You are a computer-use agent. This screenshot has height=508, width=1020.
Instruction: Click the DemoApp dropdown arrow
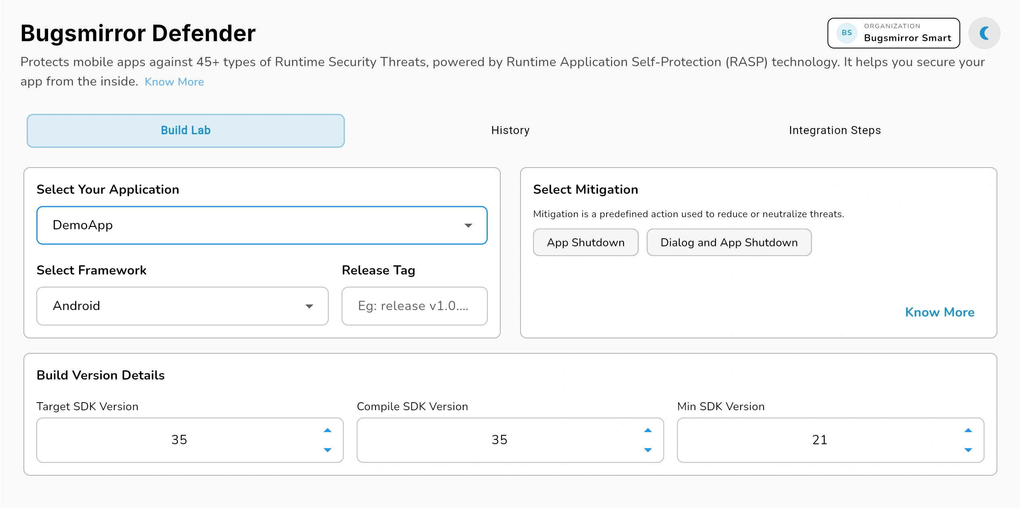468,225
